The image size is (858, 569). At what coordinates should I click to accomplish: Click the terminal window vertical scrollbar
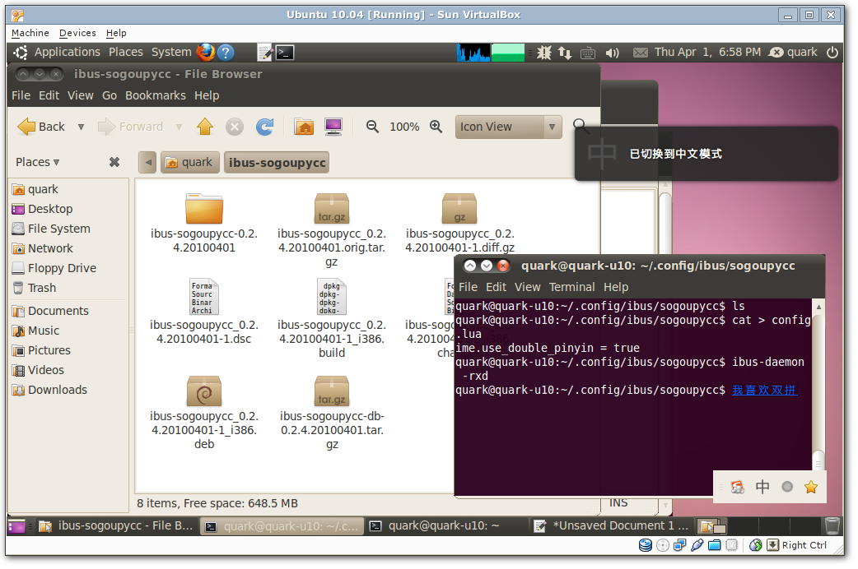(818, 384)
